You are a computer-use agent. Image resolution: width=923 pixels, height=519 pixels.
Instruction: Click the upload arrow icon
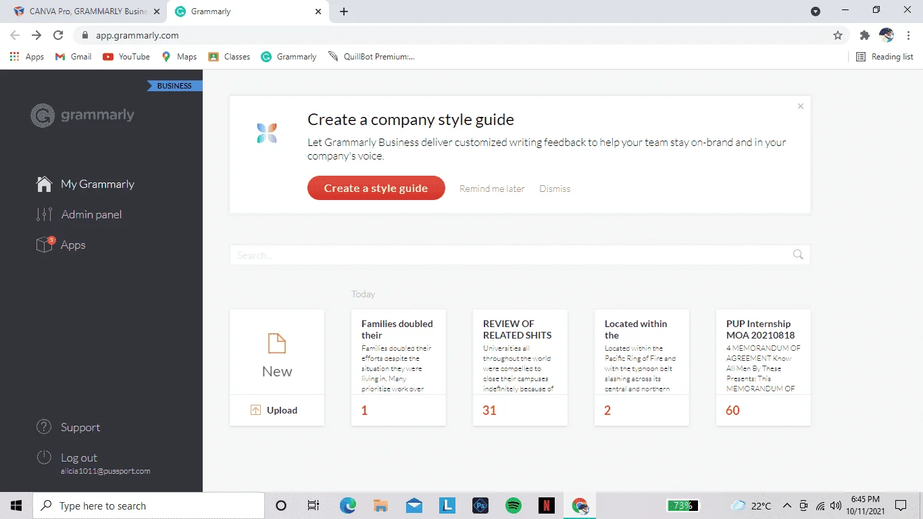pos(255,410)
